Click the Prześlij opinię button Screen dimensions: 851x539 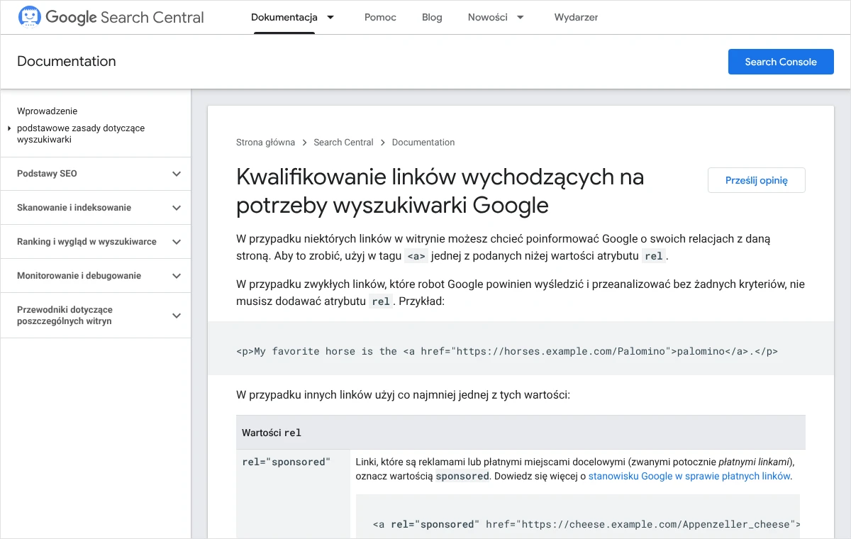[x=757, y=180]
